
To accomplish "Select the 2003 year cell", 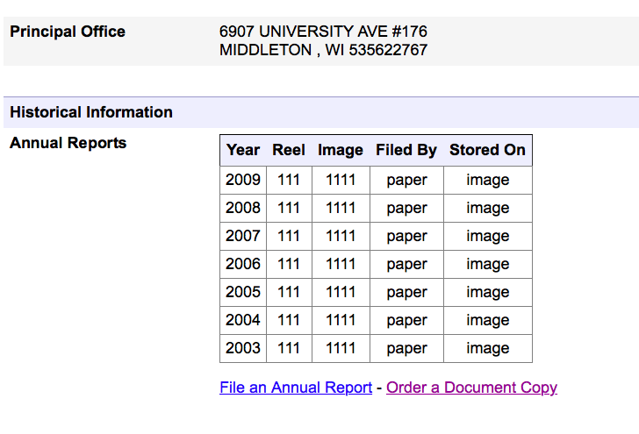I will tap(243, 348).
